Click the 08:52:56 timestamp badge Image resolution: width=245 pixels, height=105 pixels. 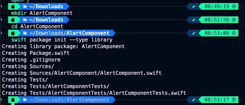pos(216,20)
